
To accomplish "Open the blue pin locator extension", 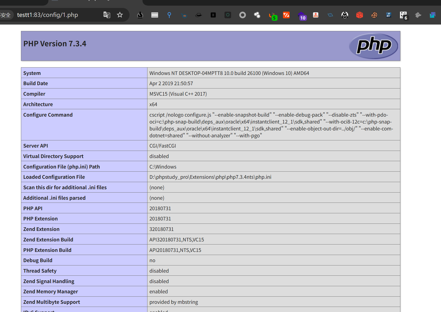I will point(169,15).
